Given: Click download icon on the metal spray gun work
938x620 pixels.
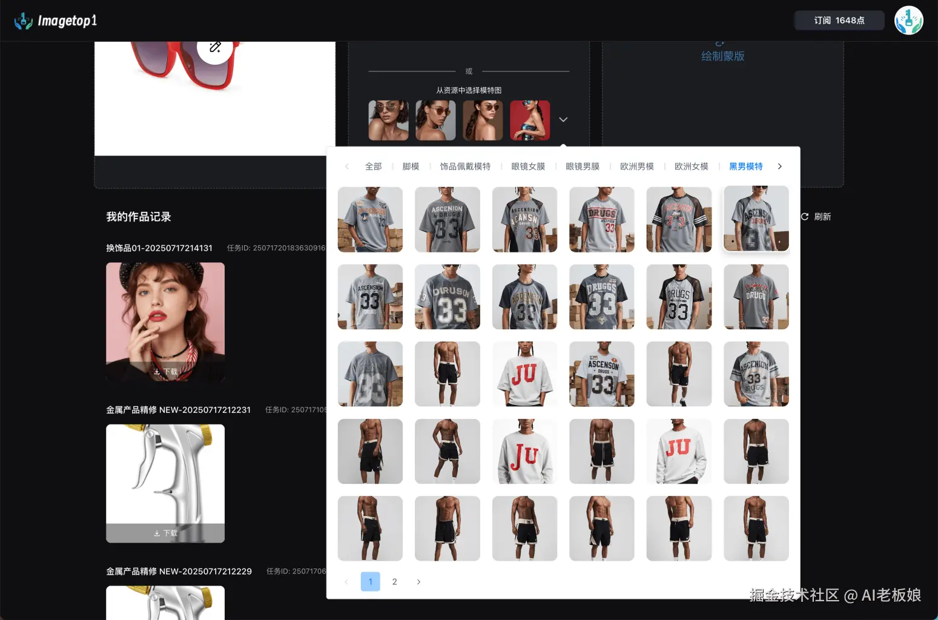Looking at the screenshot, I should (x=157, y=533).
